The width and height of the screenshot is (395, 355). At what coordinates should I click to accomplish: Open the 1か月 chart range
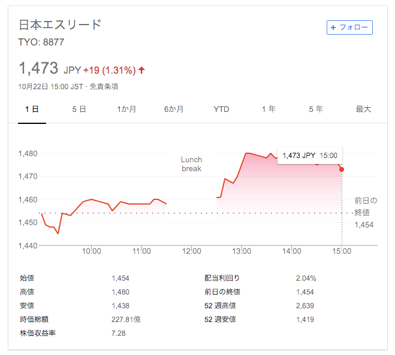click(x=126, y=109)
